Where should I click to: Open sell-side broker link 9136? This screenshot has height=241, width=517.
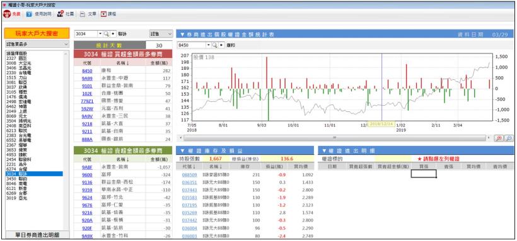pos(87,182)
